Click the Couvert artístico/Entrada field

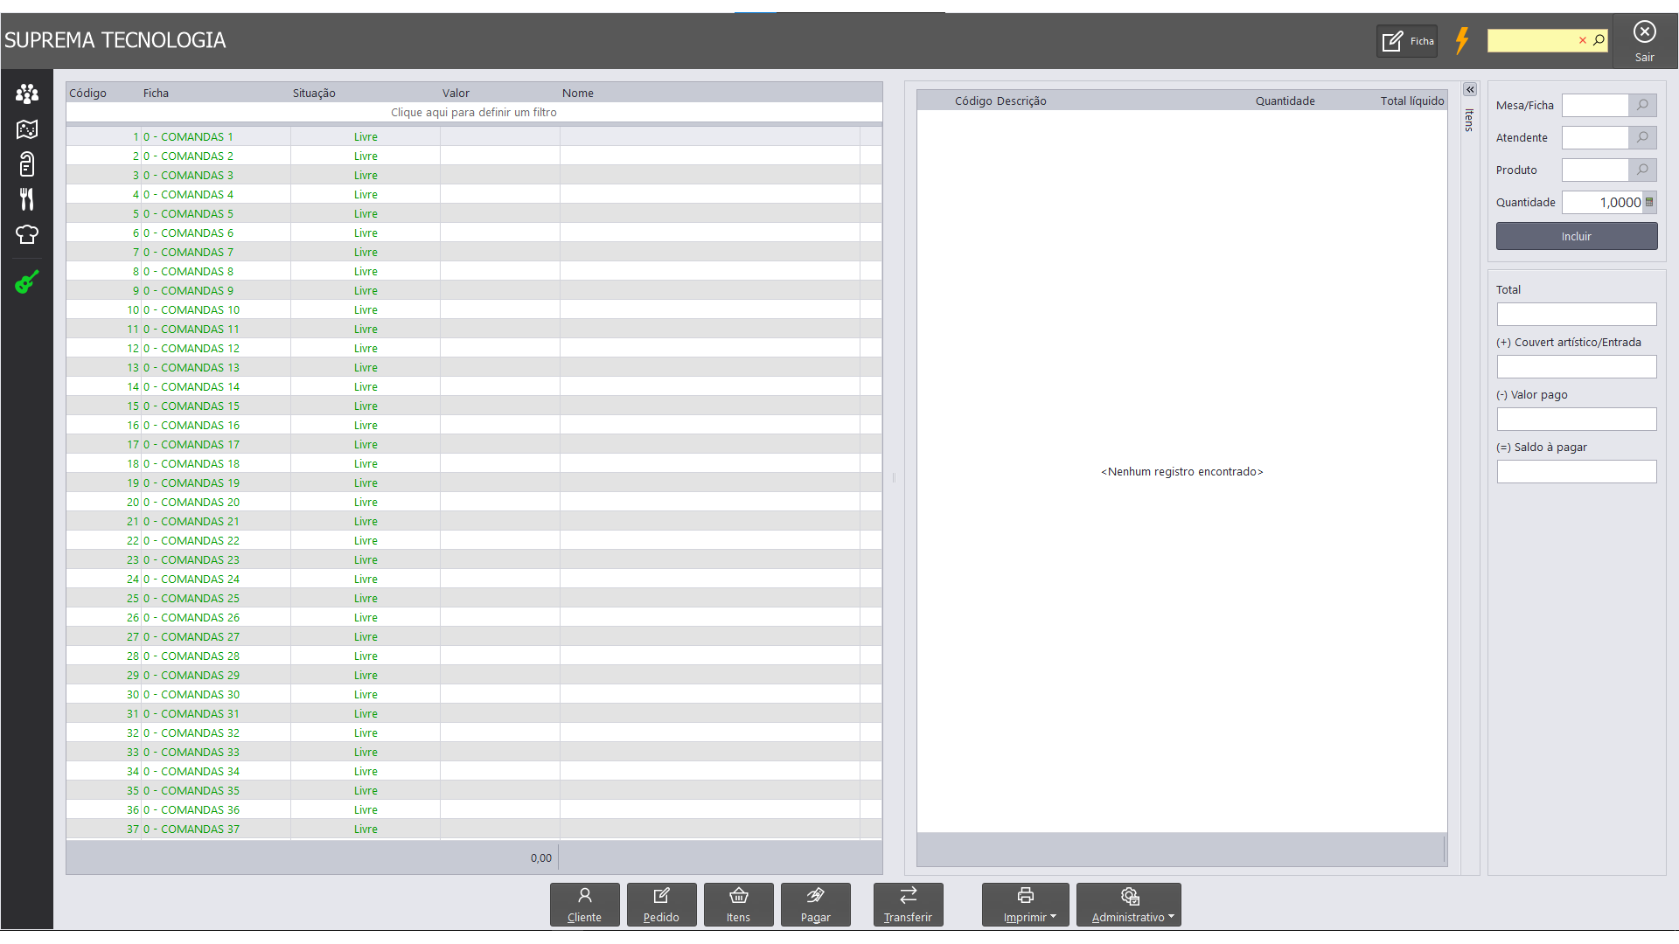coord(1577,367)
